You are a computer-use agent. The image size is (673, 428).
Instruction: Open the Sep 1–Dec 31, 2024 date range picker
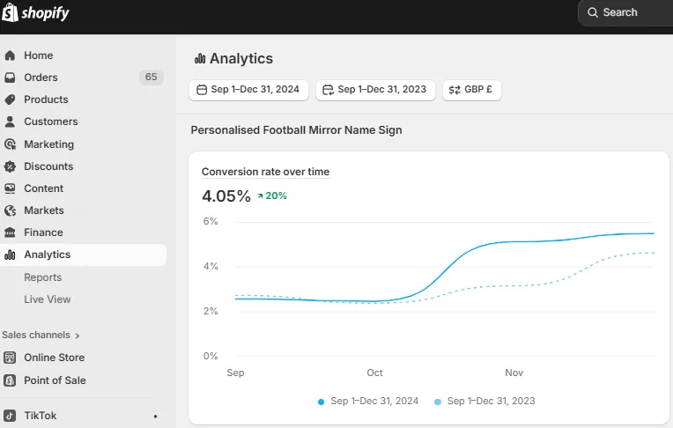[248, 89]
